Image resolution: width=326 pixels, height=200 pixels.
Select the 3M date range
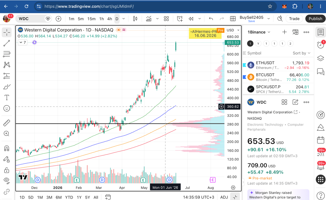click(x=49, y=197)
